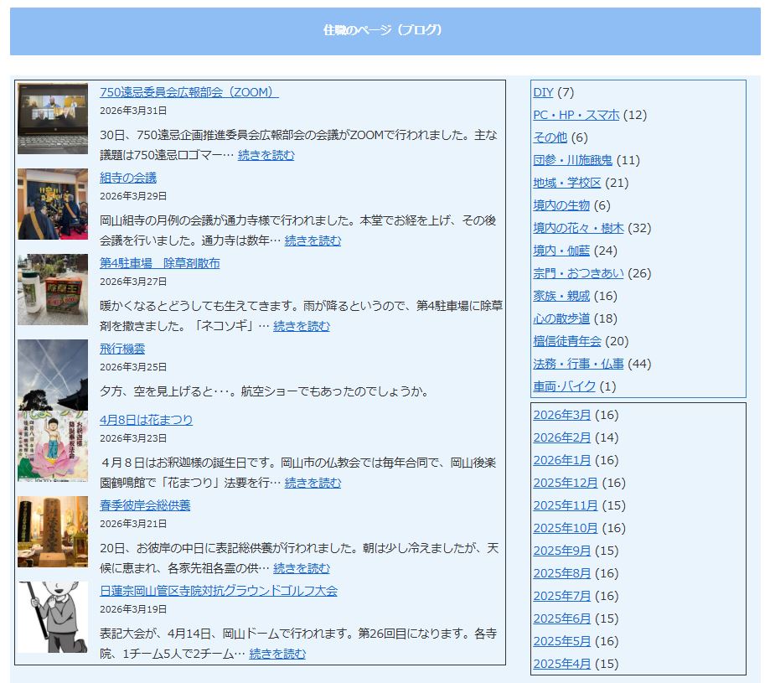This screenshot has width=770, height=683.
Task: Click the airplane contrail sky thumbnail
Action: coord(52,375)
